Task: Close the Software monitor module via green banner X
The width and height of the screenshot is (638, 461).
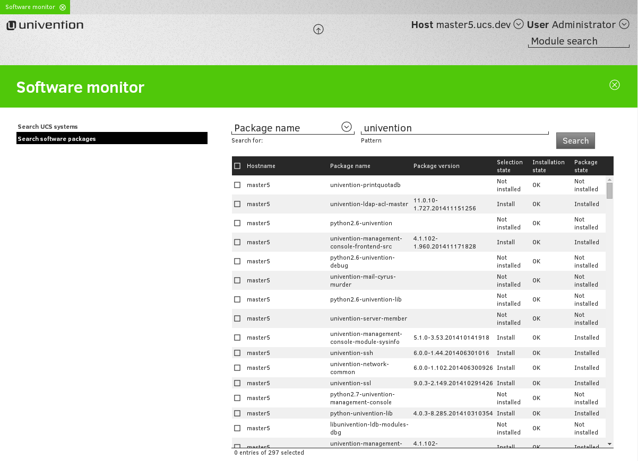Action: (614, 85)
